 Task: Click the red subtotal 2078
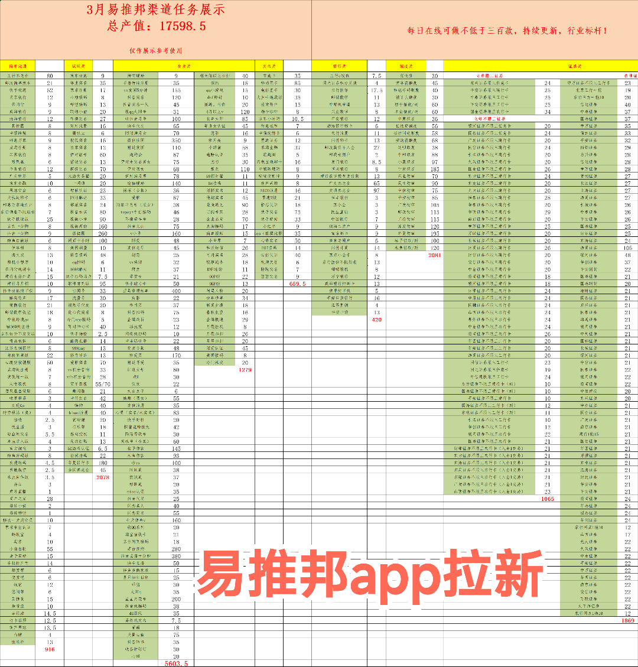pos(103,477)
